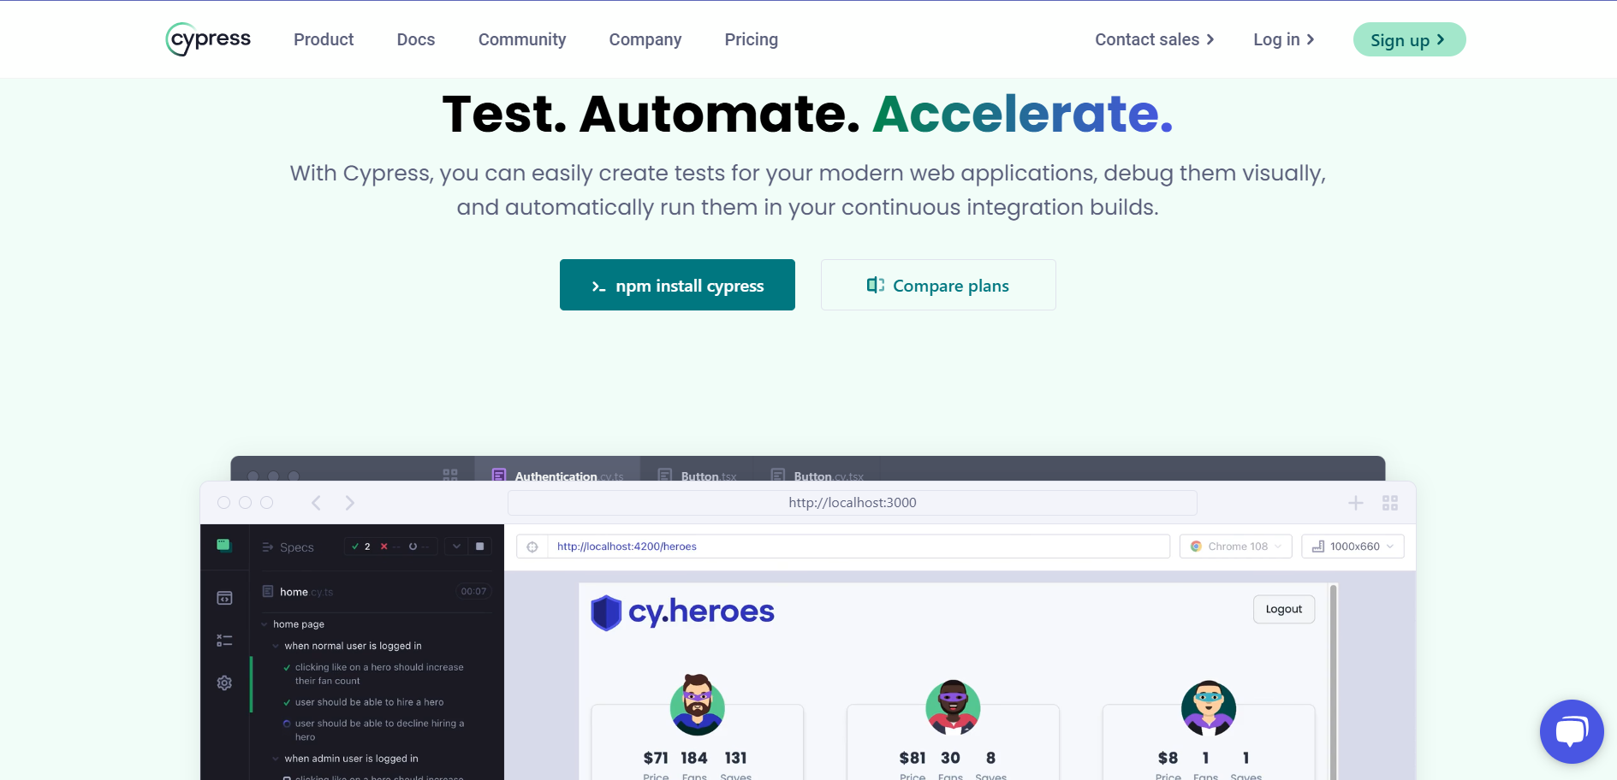Click the home.cy.ts file icon
This screenshot has height=780, width=1617.
[x=268, y=591]
